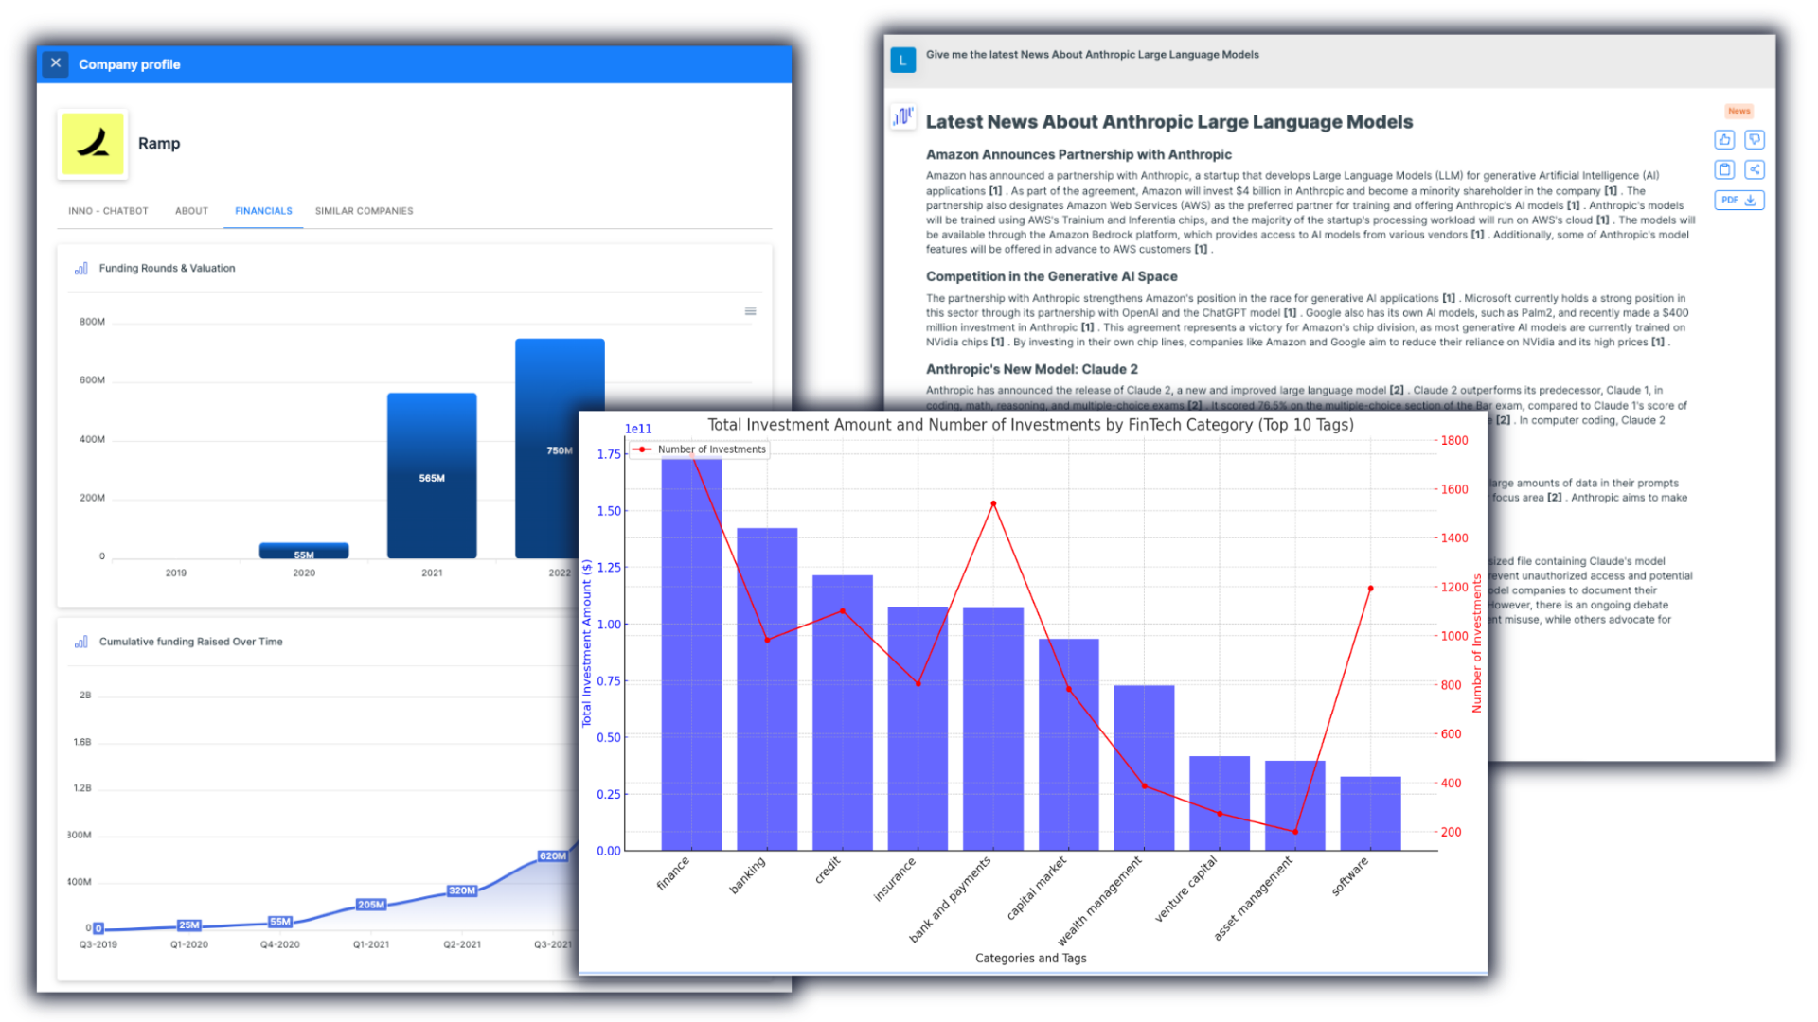Click the finance bar in FinTech chart
The image size is (1818, 1022).
click(x=691, y=655)
